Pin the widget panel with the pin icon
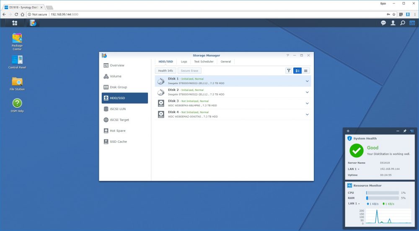 pyautogui.click(x=405, y=131)
